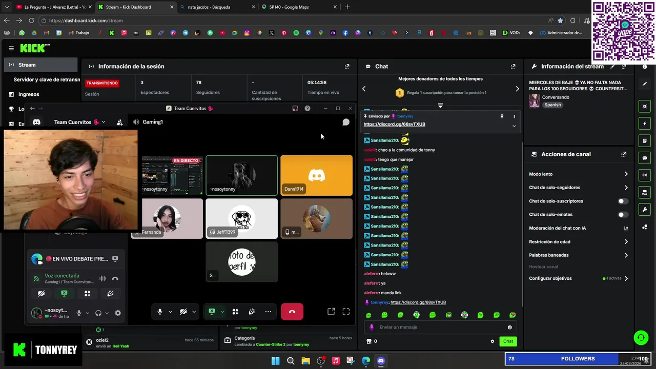Open pinned discord.gg/68svTXUB link
Viewport: 656px width, 369px height.
(x=394, y=125)
